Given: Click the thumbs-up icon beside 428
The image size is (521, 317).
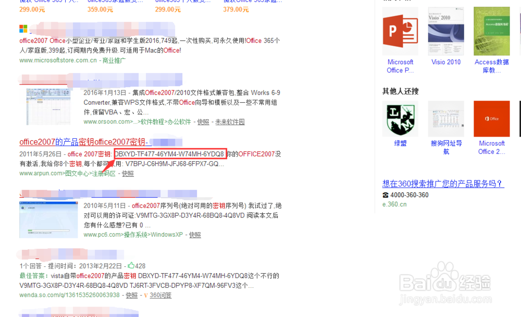Looking at the screenshot, I should point(131,265).
